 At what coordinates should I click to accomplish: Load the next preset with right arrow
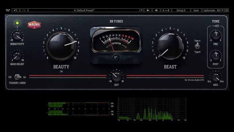point(156,10)
